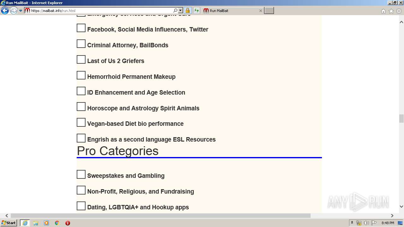Click the horizontal scrollbar thumb
Screen dimensions: 404x227
tap(161, 216)
